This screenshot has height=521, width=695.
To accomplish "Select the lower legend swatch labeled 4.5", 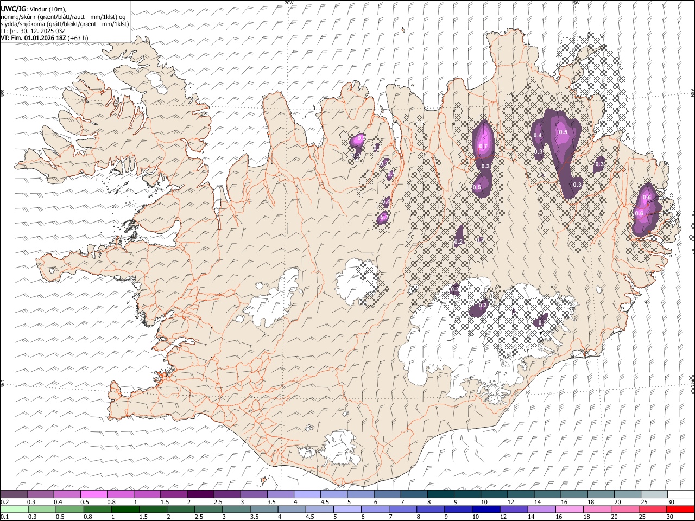I will (x=319, y=509).
